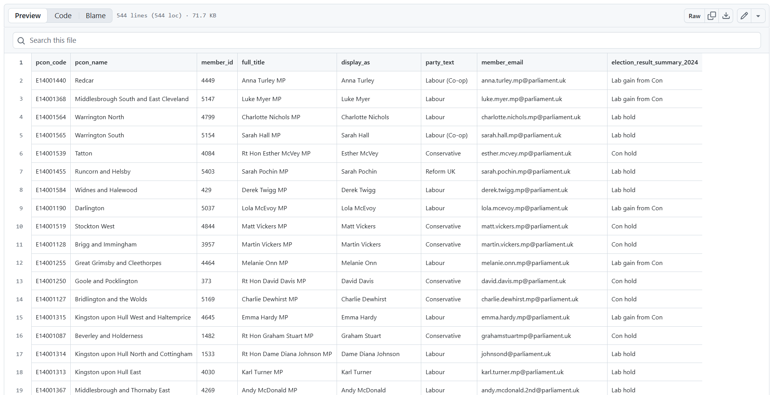Copy raw file contents icon
Viewport: 771px width, 395px height.
click(711, 16)
